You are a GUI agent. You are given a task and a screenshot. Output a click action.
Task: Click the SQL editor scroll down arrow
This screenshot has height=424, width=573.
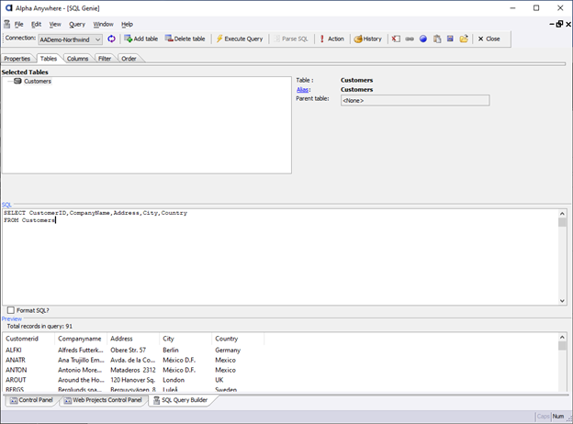tap(562, 300)
